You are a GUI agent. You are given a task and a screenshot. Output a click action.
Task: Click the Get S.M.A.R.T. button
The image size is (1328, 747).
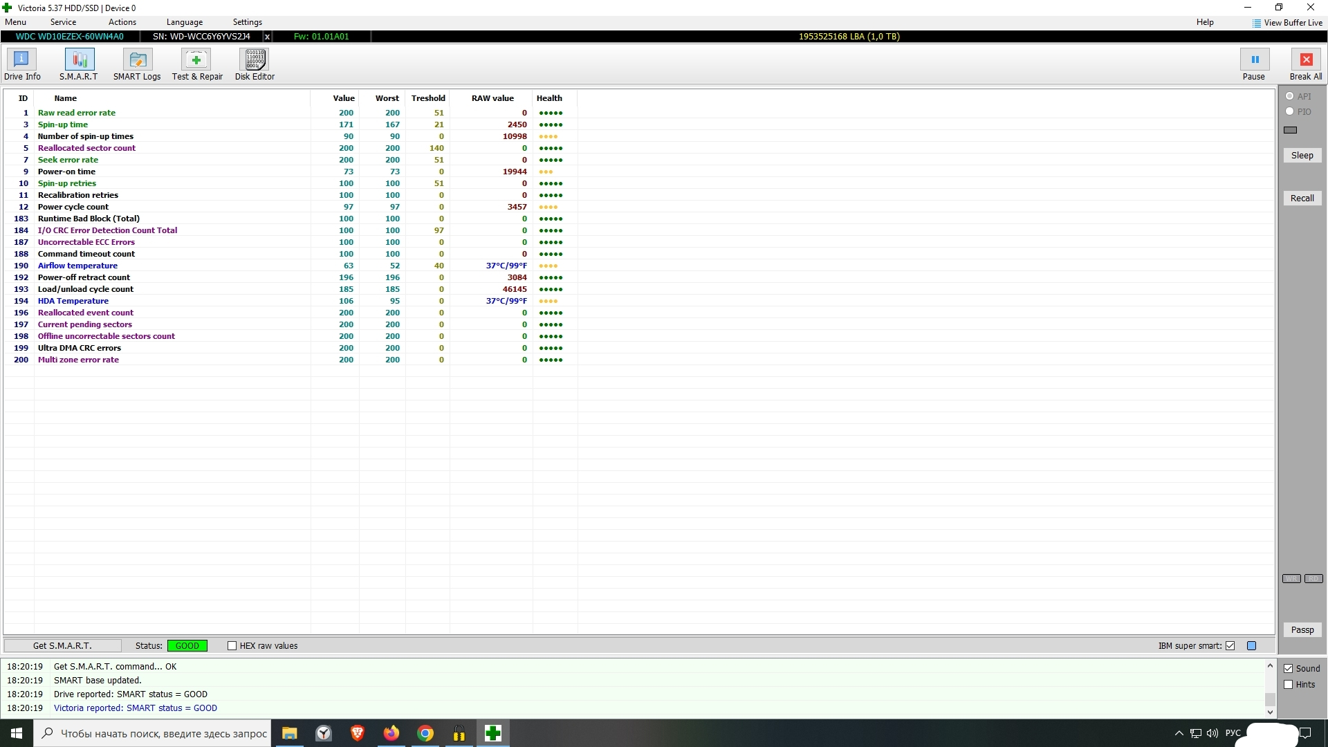[x=62, y=646]
